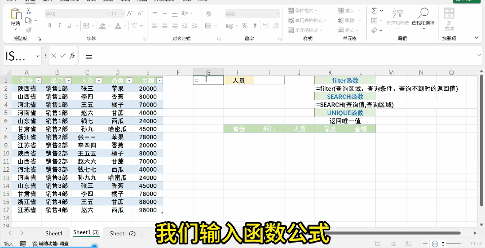Screen dimensions: 485x248
Task: Apply the font color A
Action: coord(118,26)
